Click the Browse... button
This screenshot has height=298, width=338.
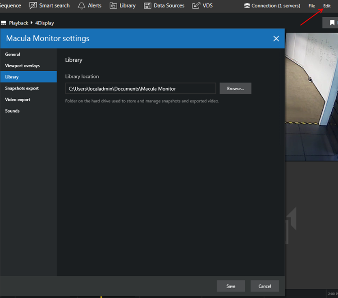point(235,88)
